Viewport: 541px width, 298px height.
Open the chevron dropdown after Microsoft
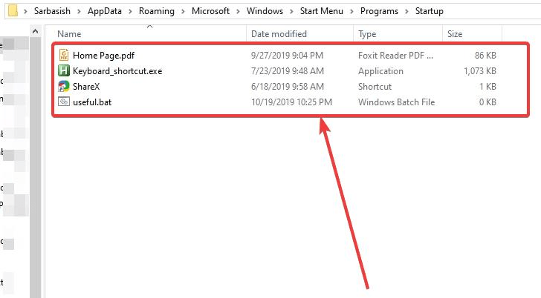(x=239, y=12)
